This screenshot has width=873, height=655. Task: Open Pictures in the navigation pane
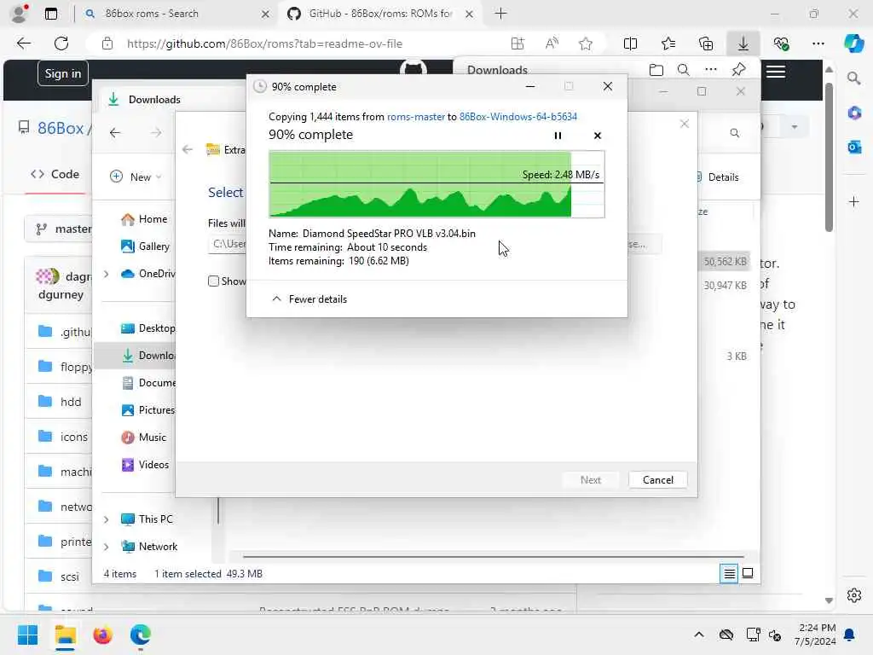[148, 410]
